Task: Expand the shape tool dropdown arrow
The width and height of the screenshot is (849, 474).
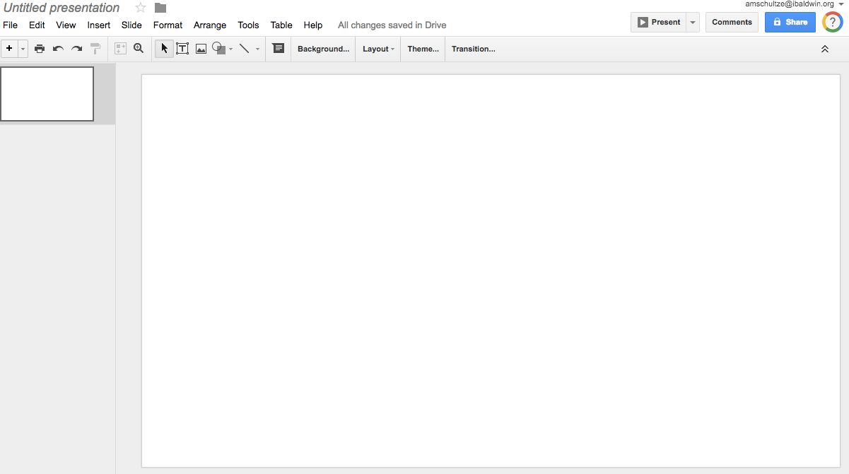Action: pos(230,49)
